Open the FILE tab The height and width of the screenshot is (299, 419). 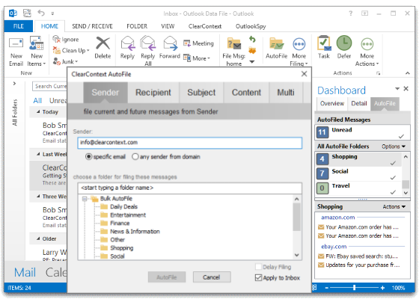19,26
